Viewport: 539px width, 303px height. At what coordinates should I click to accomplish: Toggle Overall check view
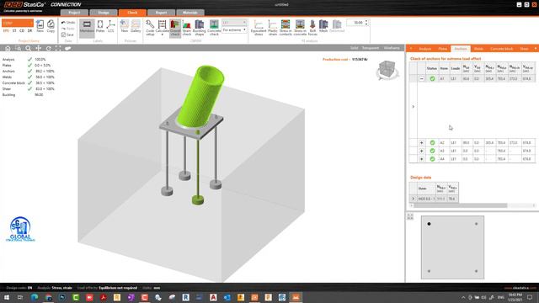click(175, 28)
